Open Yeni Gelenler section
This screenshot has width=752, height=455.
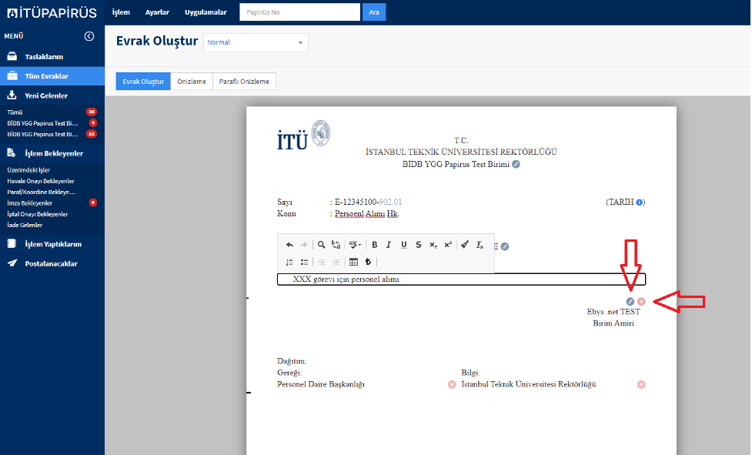point(52,96)
